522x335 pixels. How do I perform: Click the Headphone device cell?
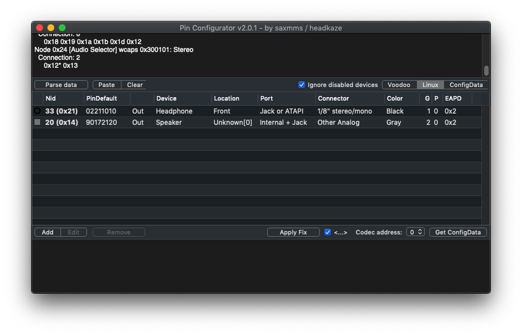coord(174,111)
